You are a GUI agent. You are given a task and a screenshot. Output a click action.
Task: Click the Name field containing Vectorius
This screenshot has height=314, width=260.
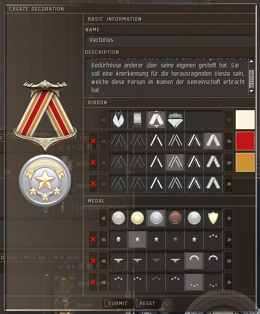[x=170, y=40]
